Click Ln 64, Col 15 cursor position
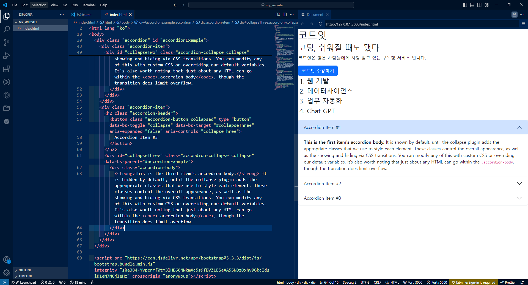This screenshot has height=285, width=528. click(329, 282)
